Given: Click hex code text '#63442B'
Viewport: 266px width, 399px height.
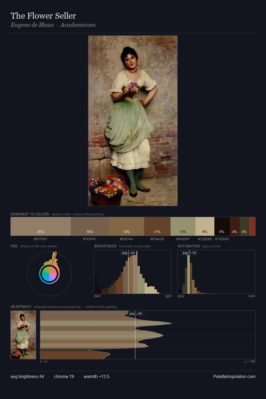Looking at the screenshot, I should coord(157,239).
